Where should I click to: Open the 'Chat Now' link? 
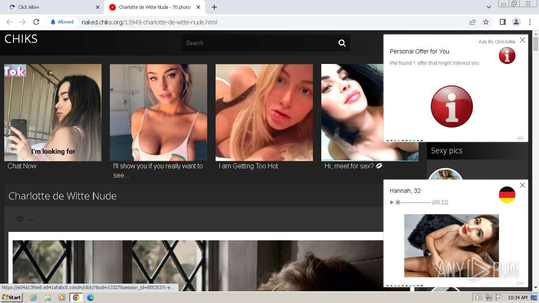click(x=22, y=166)
